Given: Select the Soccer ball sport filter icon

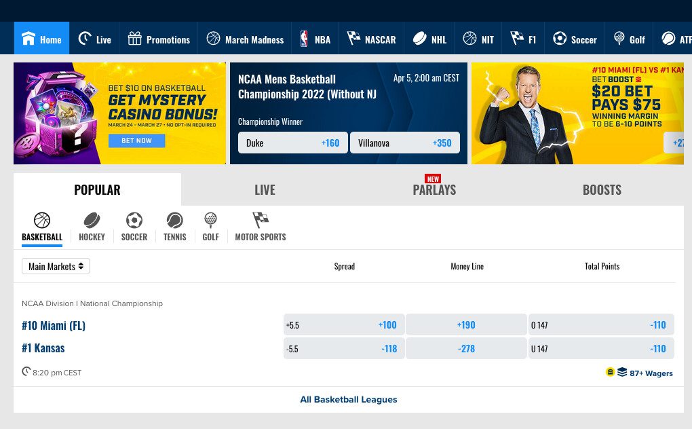Looking at the screenshot, I should [134, 220].
